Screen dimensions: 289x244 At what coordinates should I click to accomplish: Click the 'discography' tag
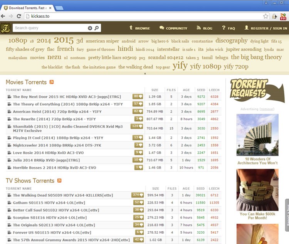232,40
